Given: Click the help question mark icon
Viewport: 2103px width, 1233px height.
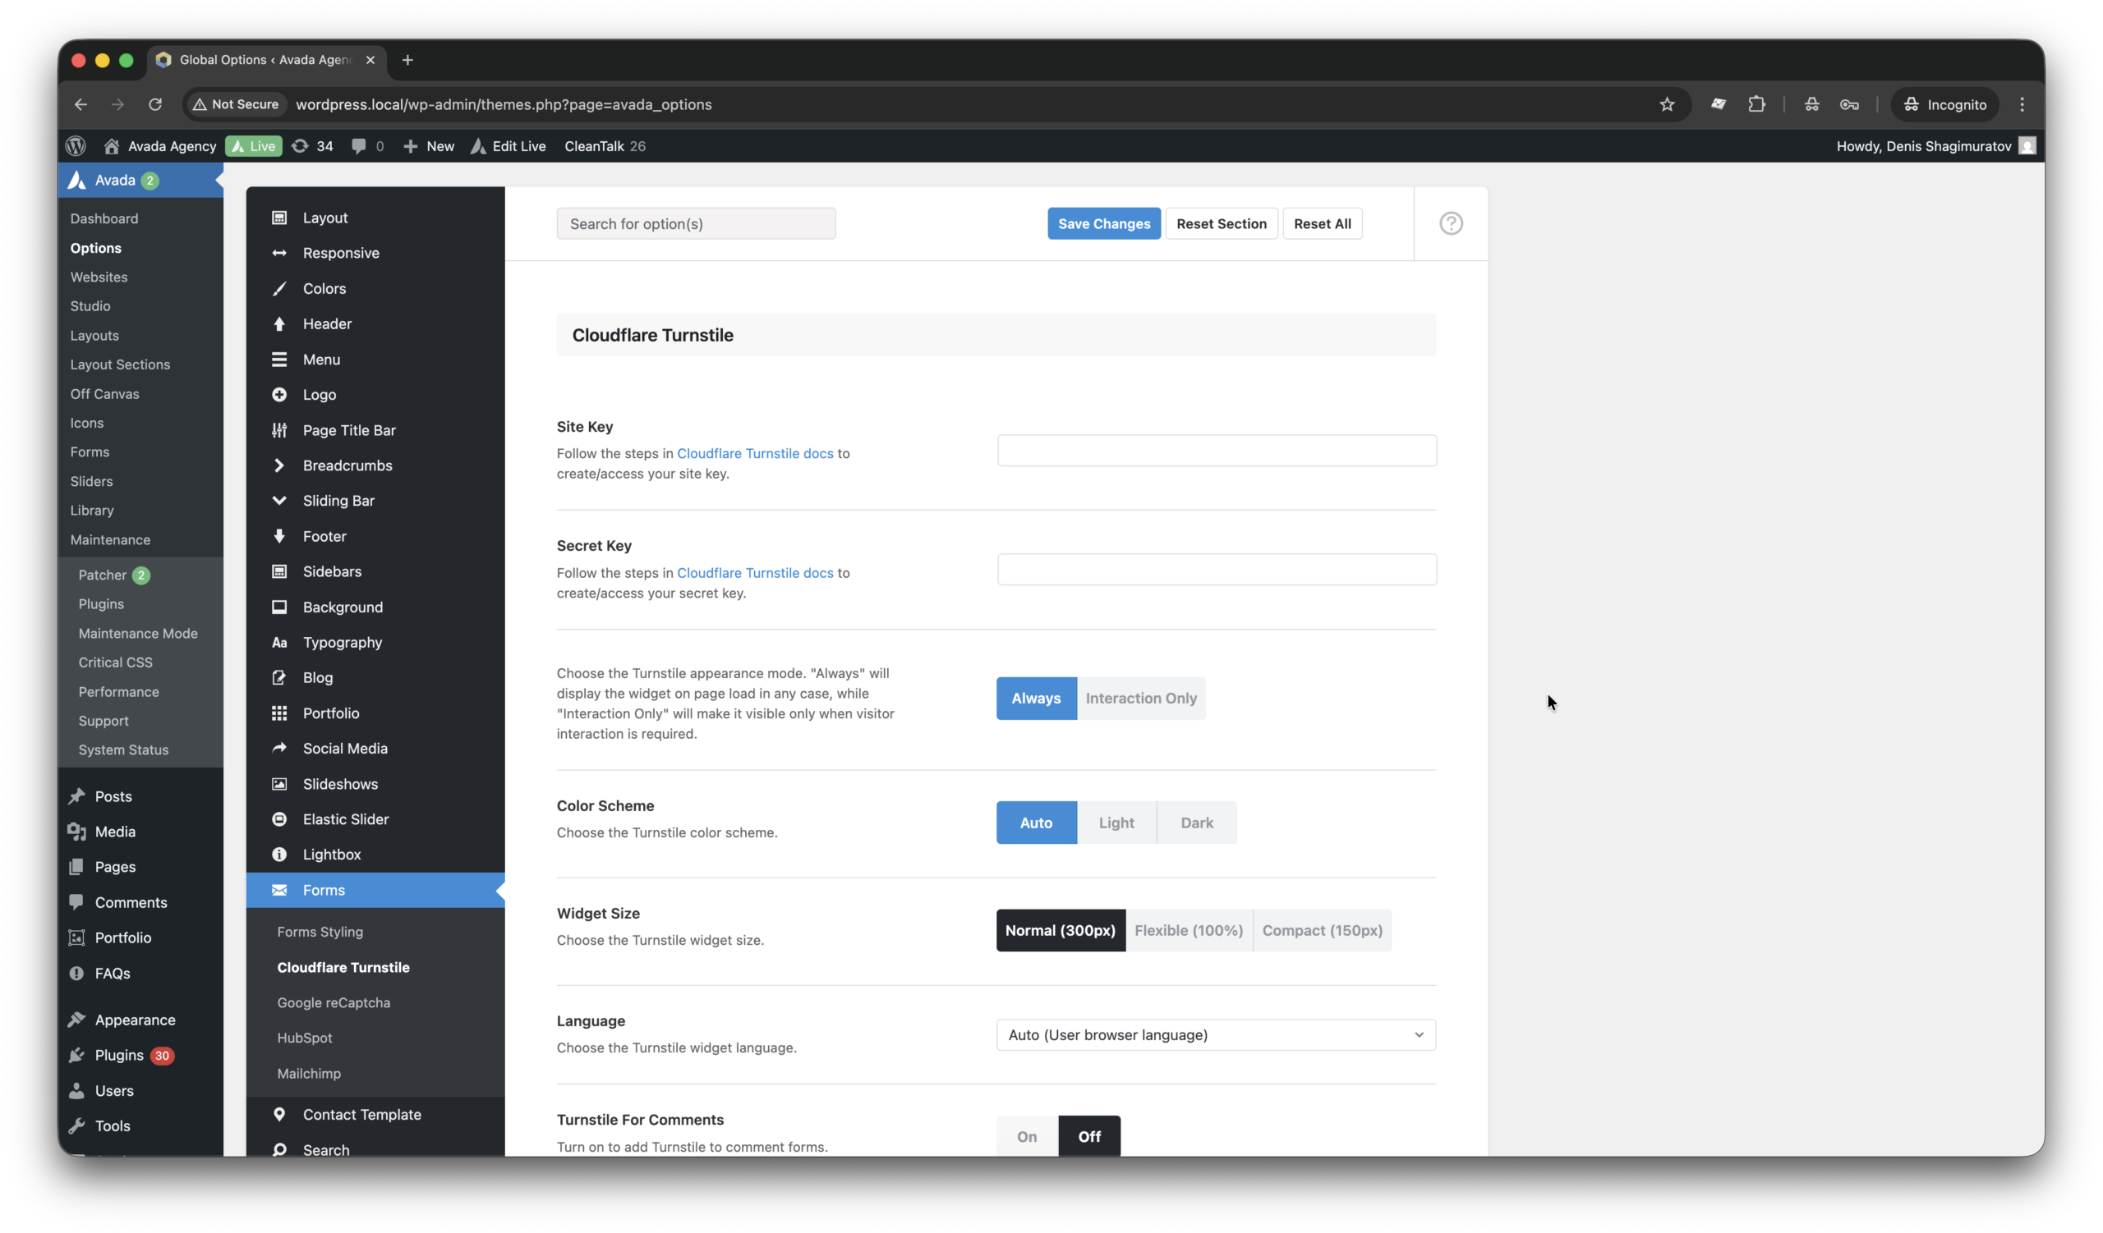Looking at the screenshot, I should [1451, 223].
